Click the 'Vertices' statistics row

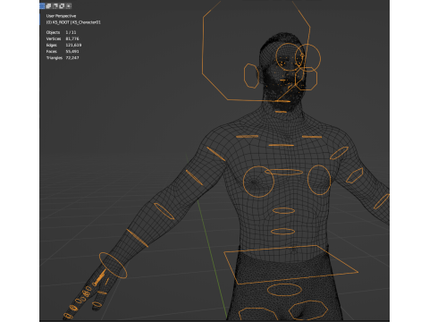pyautogui.click(x=63, y=38)
